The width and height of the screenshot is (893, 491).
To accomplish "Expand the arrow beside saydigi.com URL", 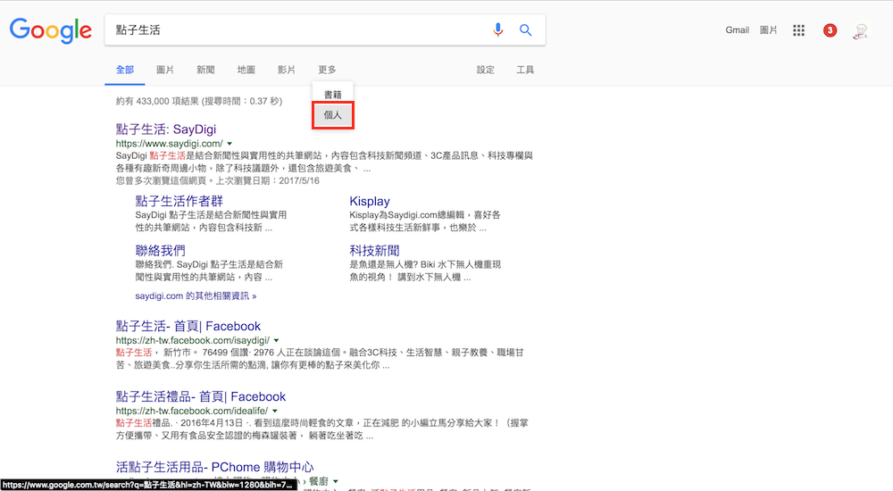I will (x=230, y=144).
